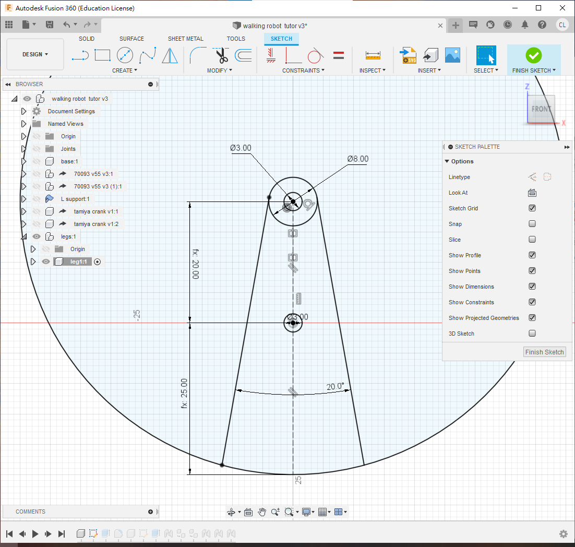Switch to the SURFACE tab
Screen dimensions: 575x547
(x=131, y=39)
